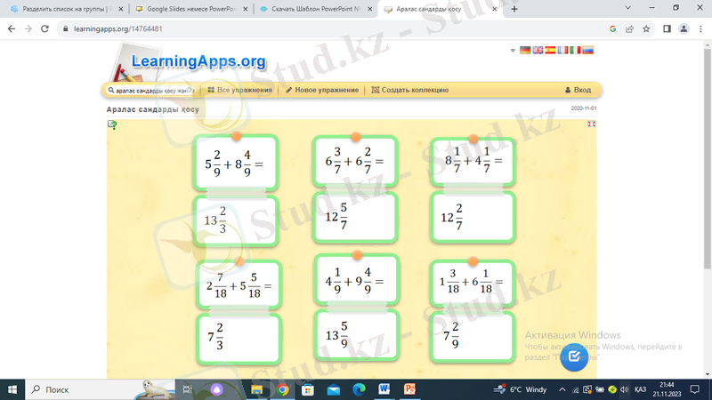Bookmark this page with star icon
This screenshot has height=400, width=712.
(648, 28)
